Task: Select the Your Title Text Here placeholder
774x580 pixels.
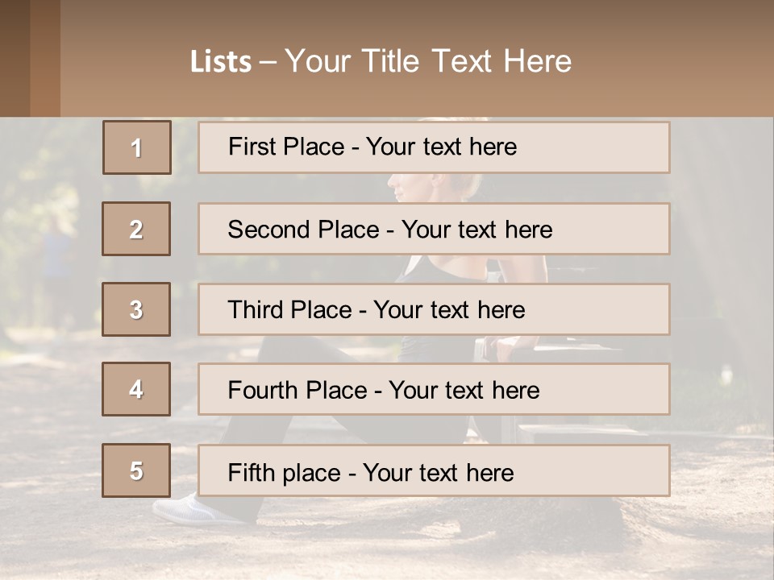Action: click(428, 61)
